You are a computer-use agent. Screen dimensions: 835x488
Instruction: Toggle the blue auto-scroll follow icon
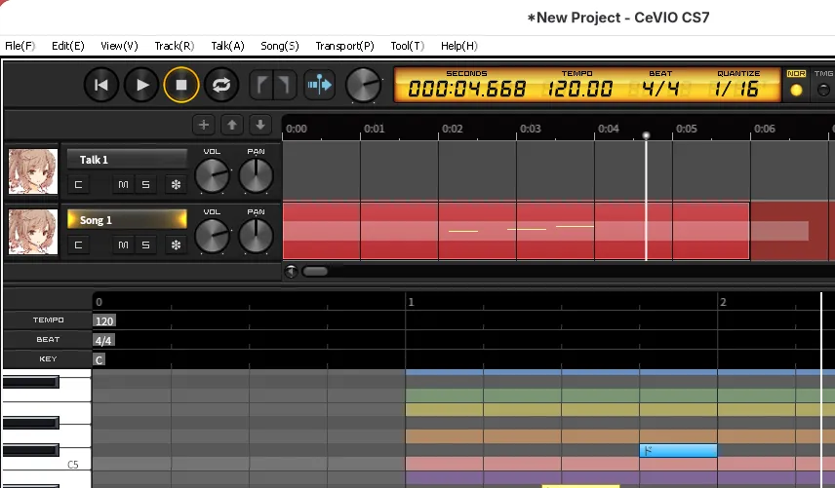[320, 85]
